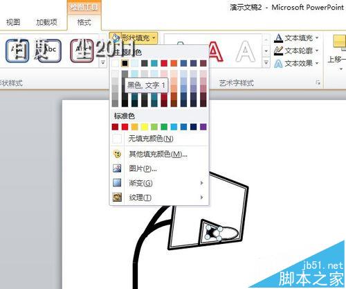Choose the teal theme color swatch in top row
Viewport: 346px width, 289px height.
coord(154,63)
